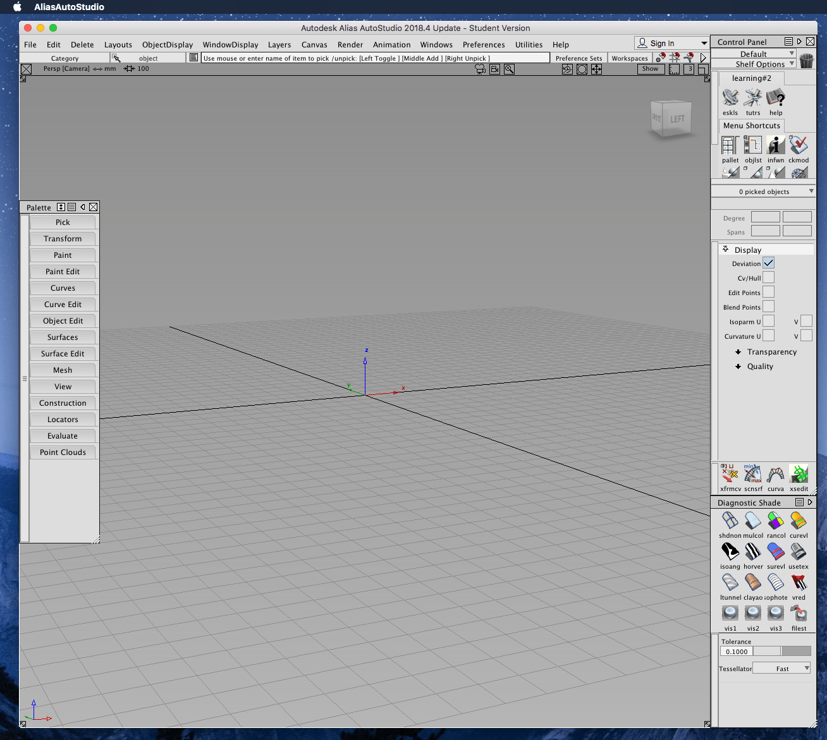827x740 pixels.
Task: Open the infwn information window icon
Action: tap(776, 145)
